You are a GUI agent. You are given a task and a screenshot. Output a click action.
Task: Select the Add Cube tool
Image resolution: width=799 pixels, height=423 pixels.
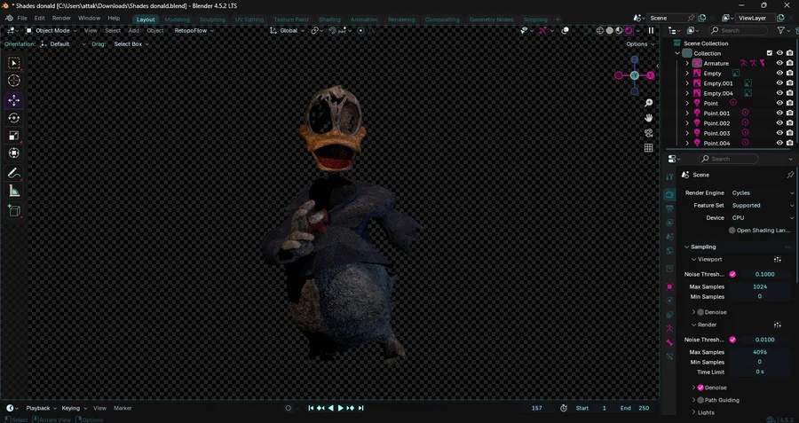(x=13, y=210)
